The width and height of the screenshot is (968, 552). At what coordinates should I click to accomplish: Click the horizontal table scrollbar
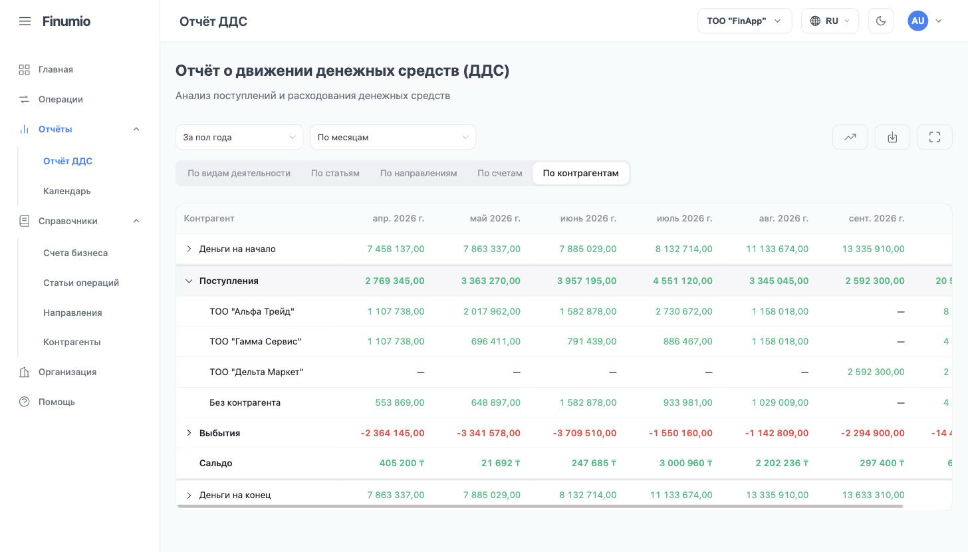click(x=540, y=507)
